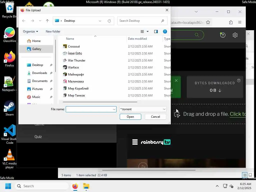Click the Open button

[x=130, y=117]
